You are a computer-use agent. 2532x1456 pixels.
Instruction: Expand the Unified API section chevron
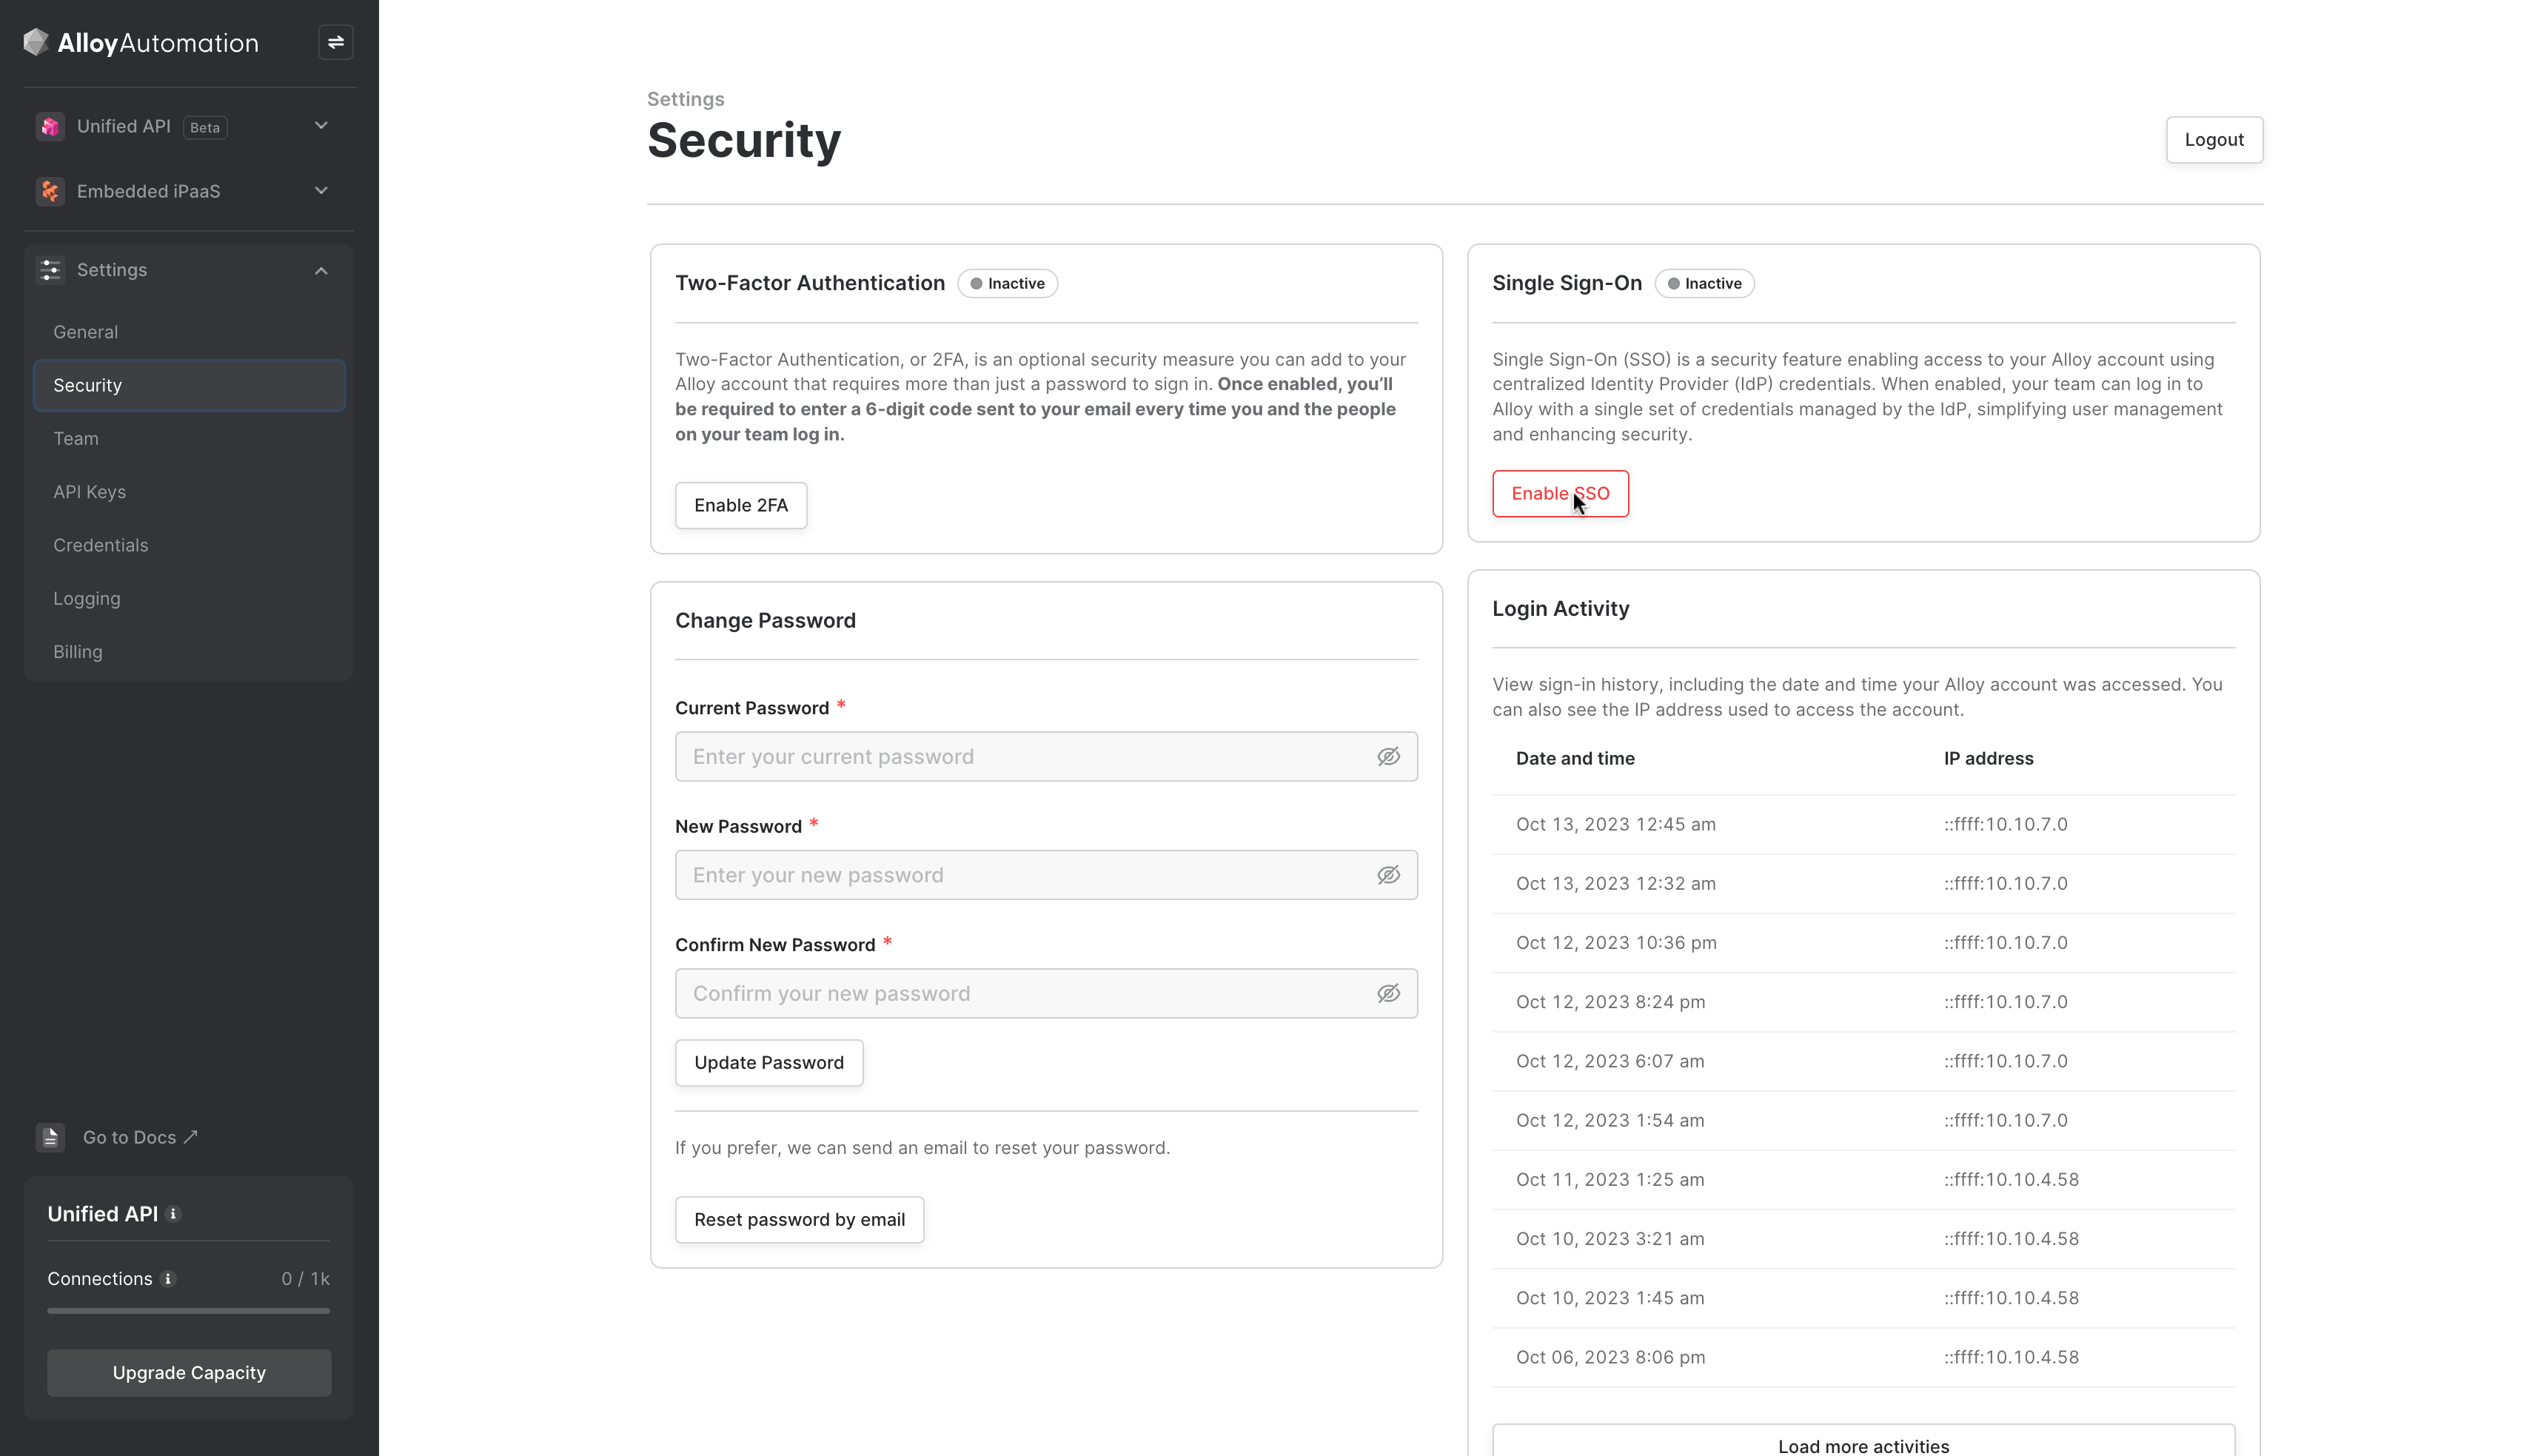(321, 126)
